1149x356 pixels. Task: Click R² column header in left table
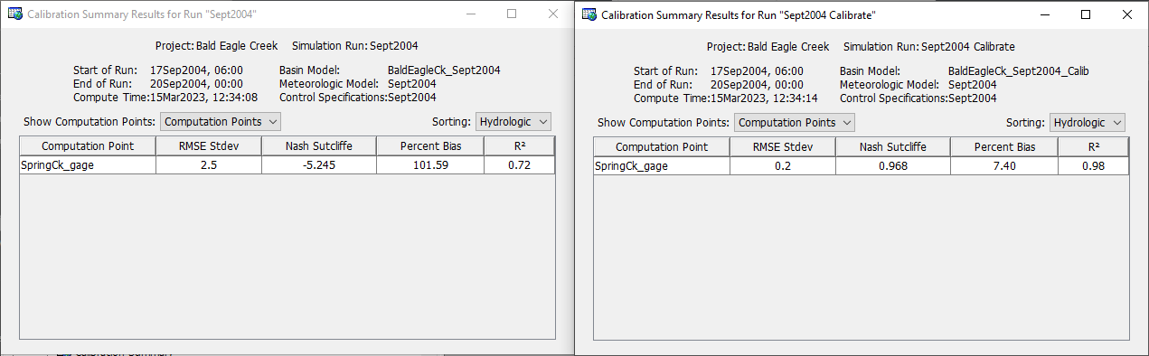click(x=519, y=146)
